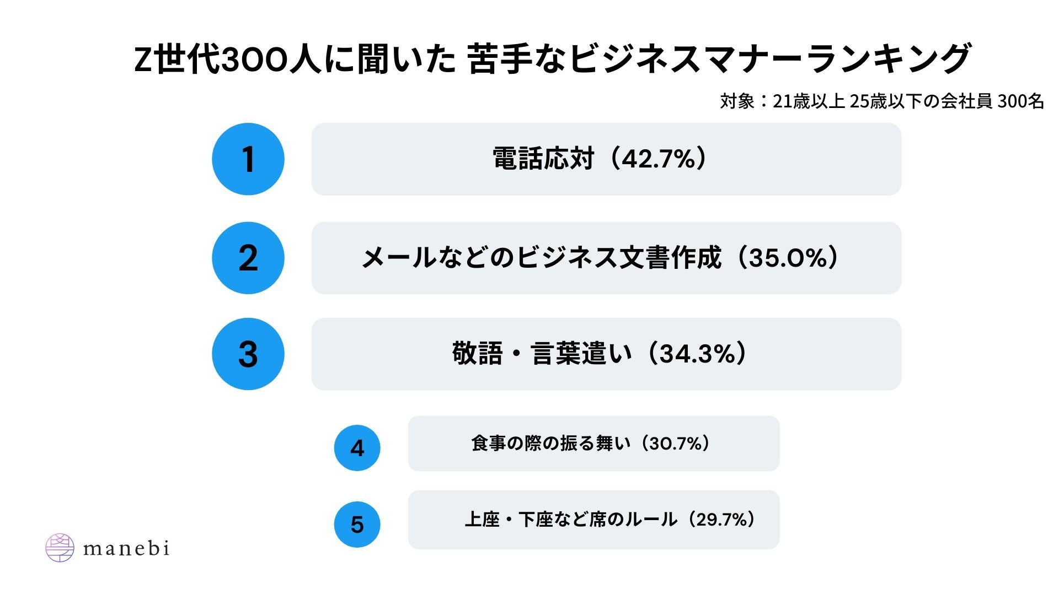Click the メールなどのビジネス文書作成 label text
The width and height of the screenshot is (1059, 595).
[541, 258]
